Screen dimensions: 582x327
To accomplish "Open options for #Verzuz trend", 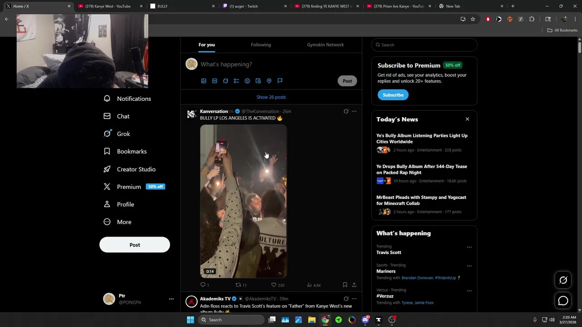I will click(469, 291).
